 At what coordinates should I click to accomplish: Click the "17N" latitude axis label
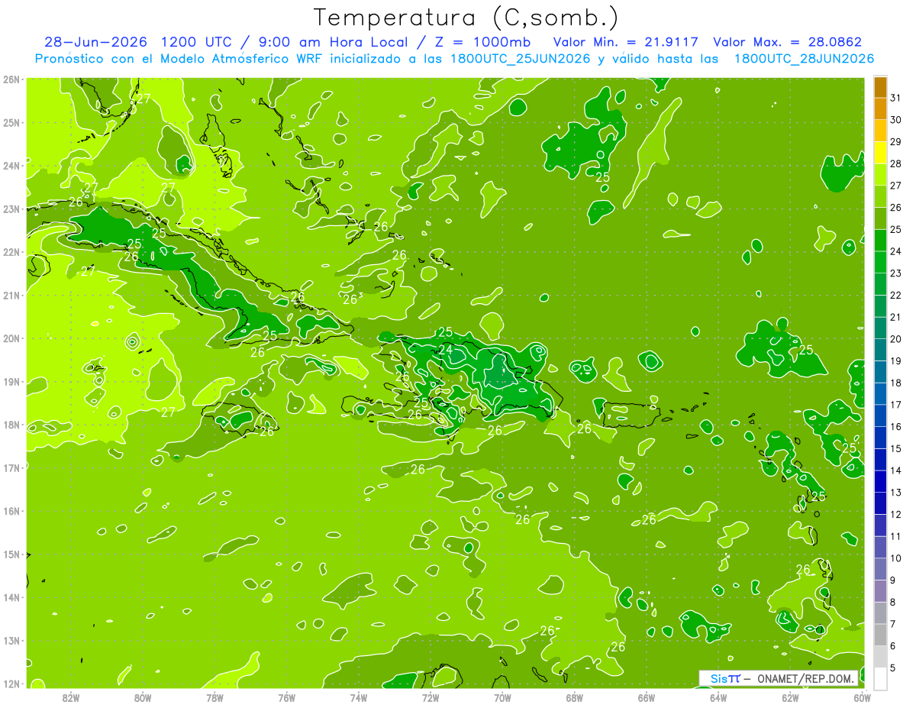pos(11,468)
